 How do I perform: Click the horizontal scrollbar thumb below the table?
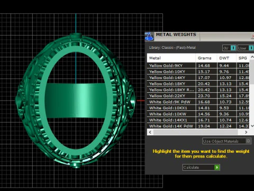click(x=195, y=132)
